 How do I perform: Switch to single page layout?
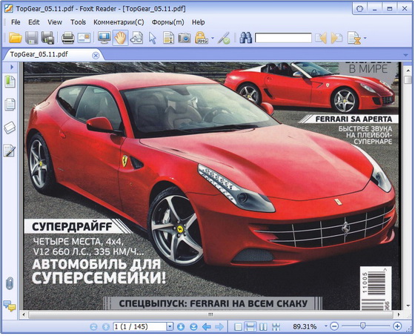(238, 327)
